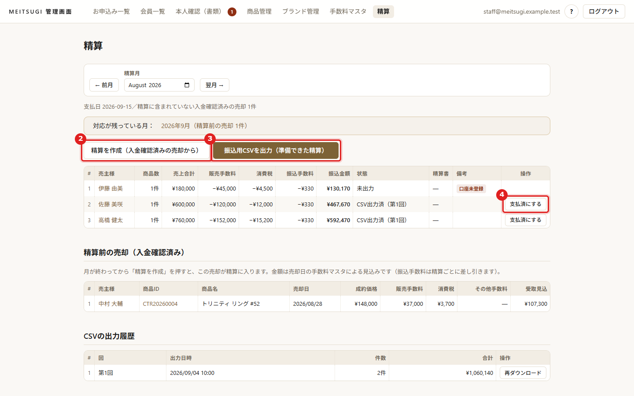Go to the 会員一覧 page
The image size is (634, 396).
(152, 11)
